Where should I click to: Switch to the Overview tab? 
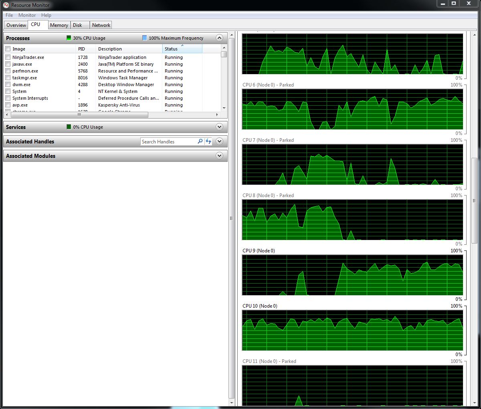click(16, 25)
